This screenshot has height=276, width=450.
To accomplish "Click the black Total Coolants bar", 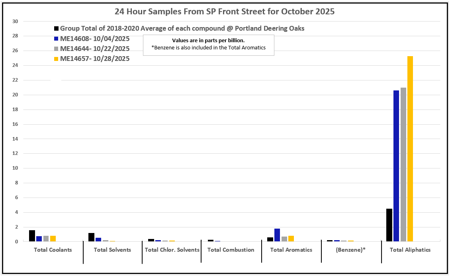I will (32, 236).
